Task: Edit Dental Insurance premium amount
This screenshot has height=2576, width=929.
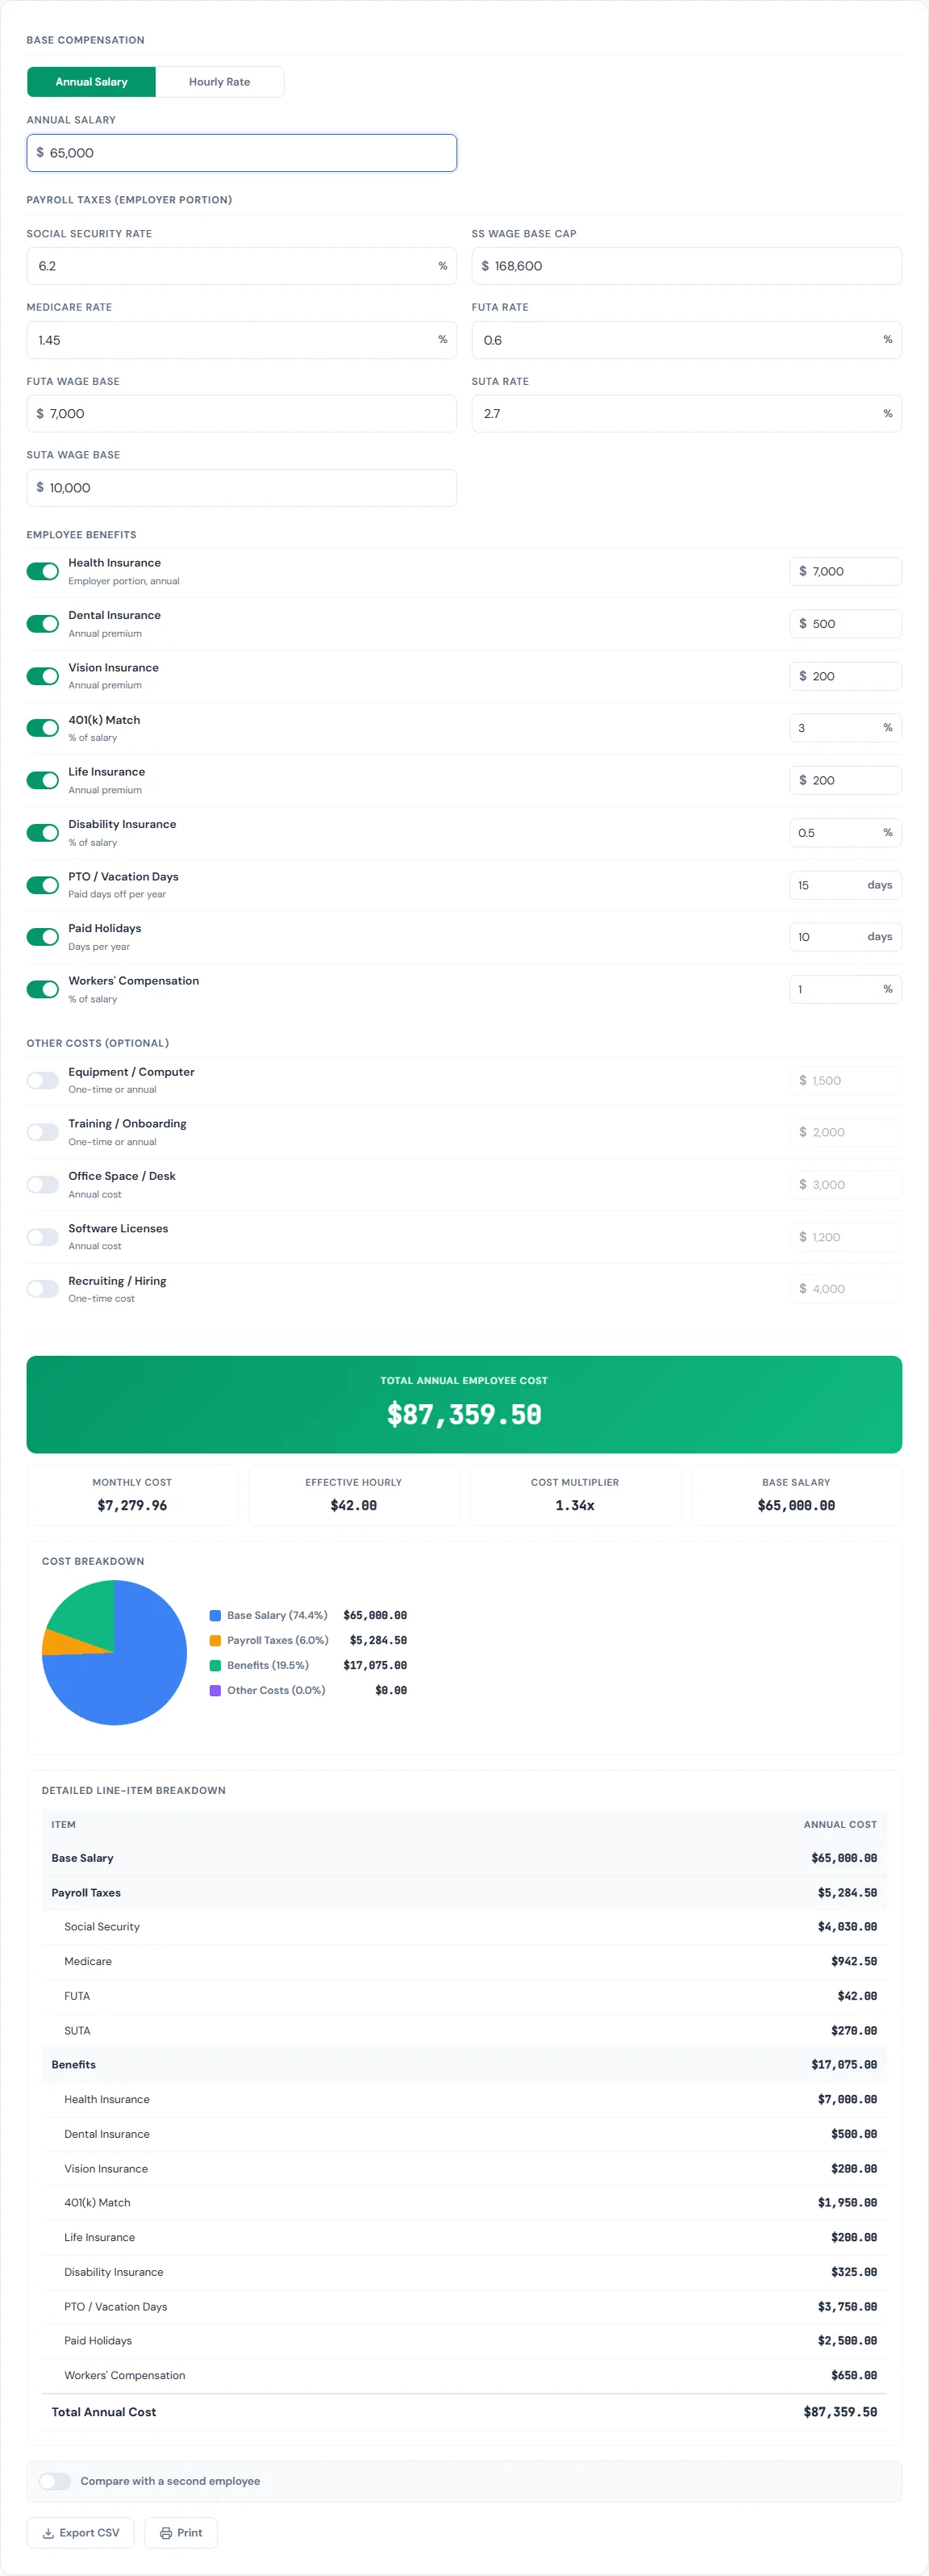Action: 845,624
